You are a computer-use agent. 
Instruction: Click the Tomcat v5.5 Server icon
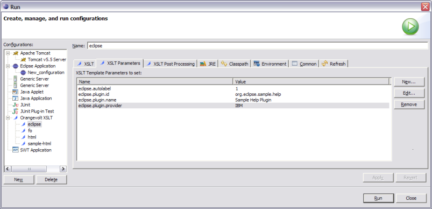(x=24, y=60)
